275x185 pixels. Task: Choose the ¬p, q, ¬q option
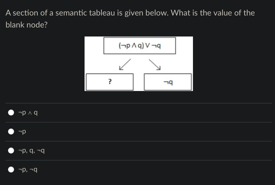click(x=11, y=150)
